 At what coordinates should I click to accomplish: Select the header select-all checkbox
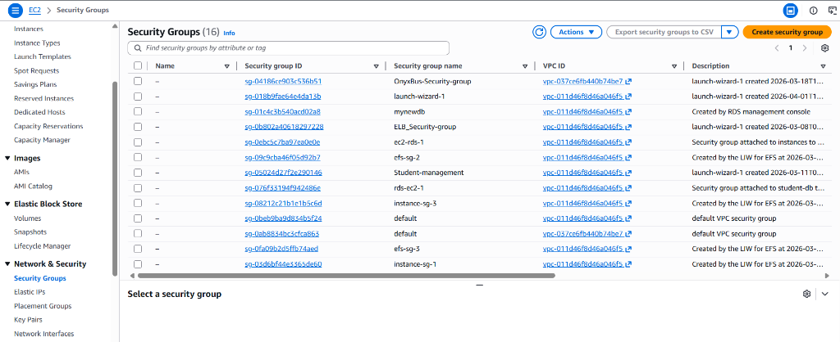[x=138, y=65]
